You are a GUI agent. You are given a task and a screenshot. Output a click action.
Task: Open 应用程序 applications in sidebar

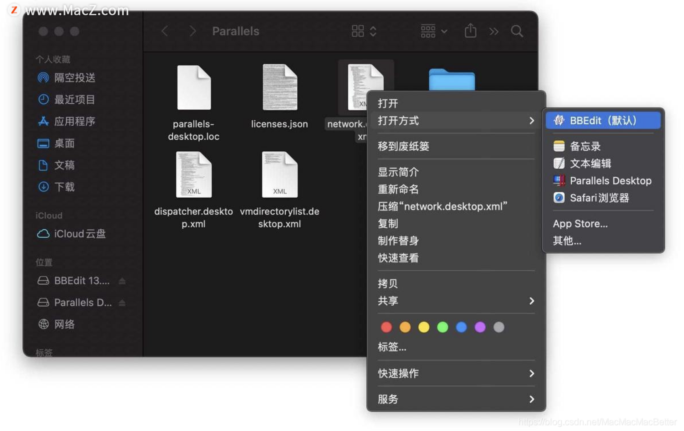click(66, 121)
